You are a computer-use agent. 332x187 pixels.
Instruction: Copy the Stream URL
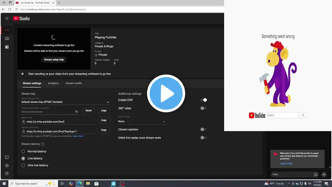click(104, 120)
